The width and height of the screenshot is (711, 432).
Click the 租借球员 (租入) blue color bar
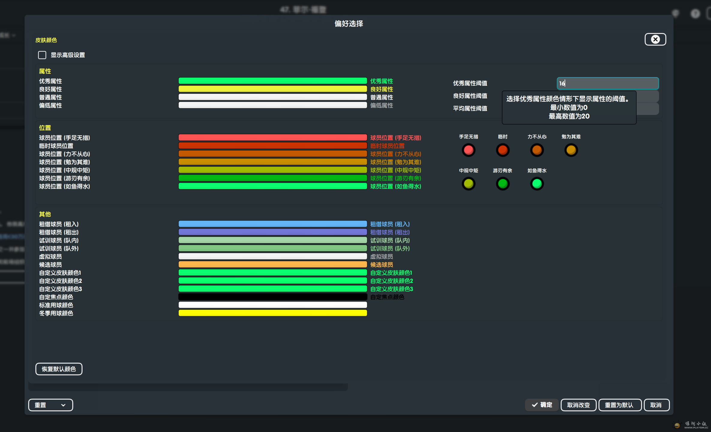[273, 224]
